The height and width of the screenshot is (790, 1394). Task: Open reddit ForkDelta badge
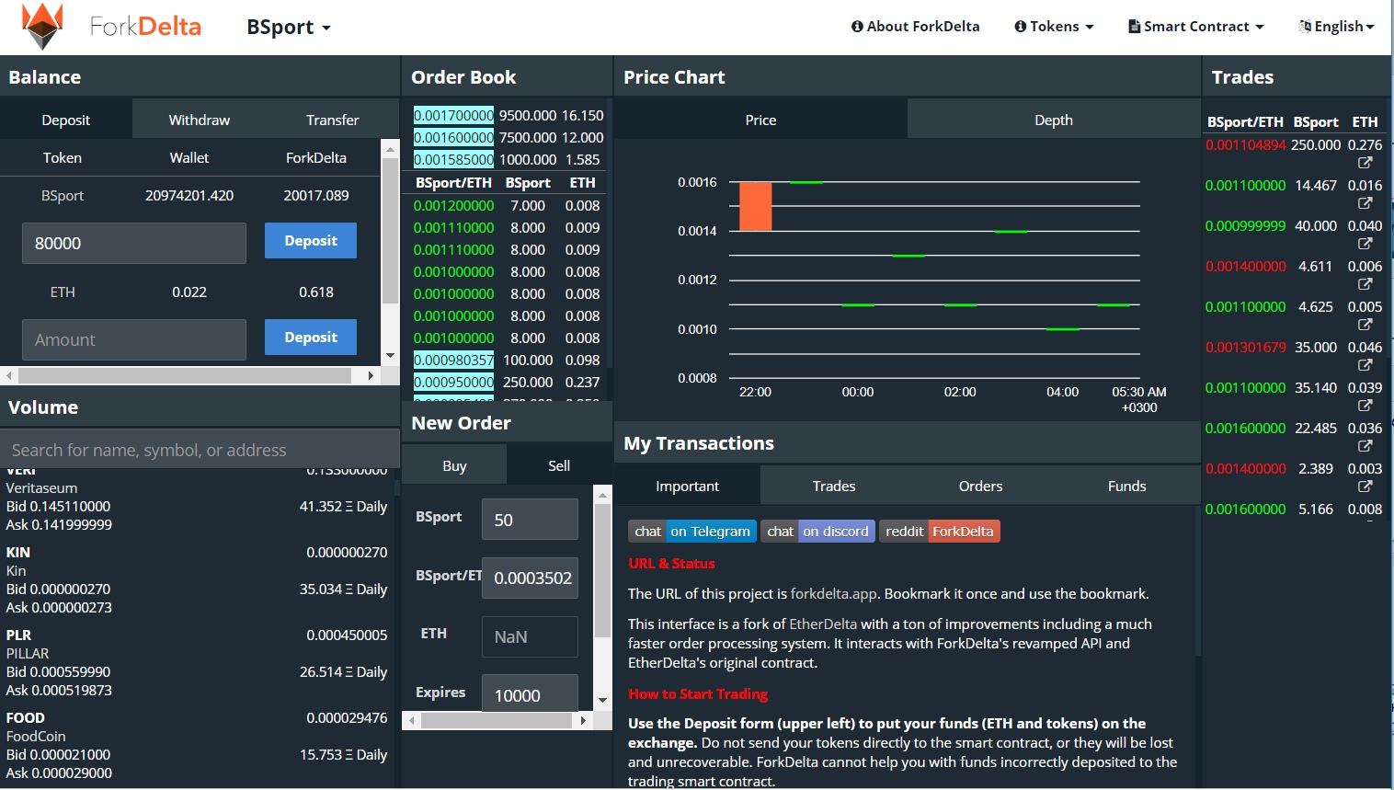(939, 532)
